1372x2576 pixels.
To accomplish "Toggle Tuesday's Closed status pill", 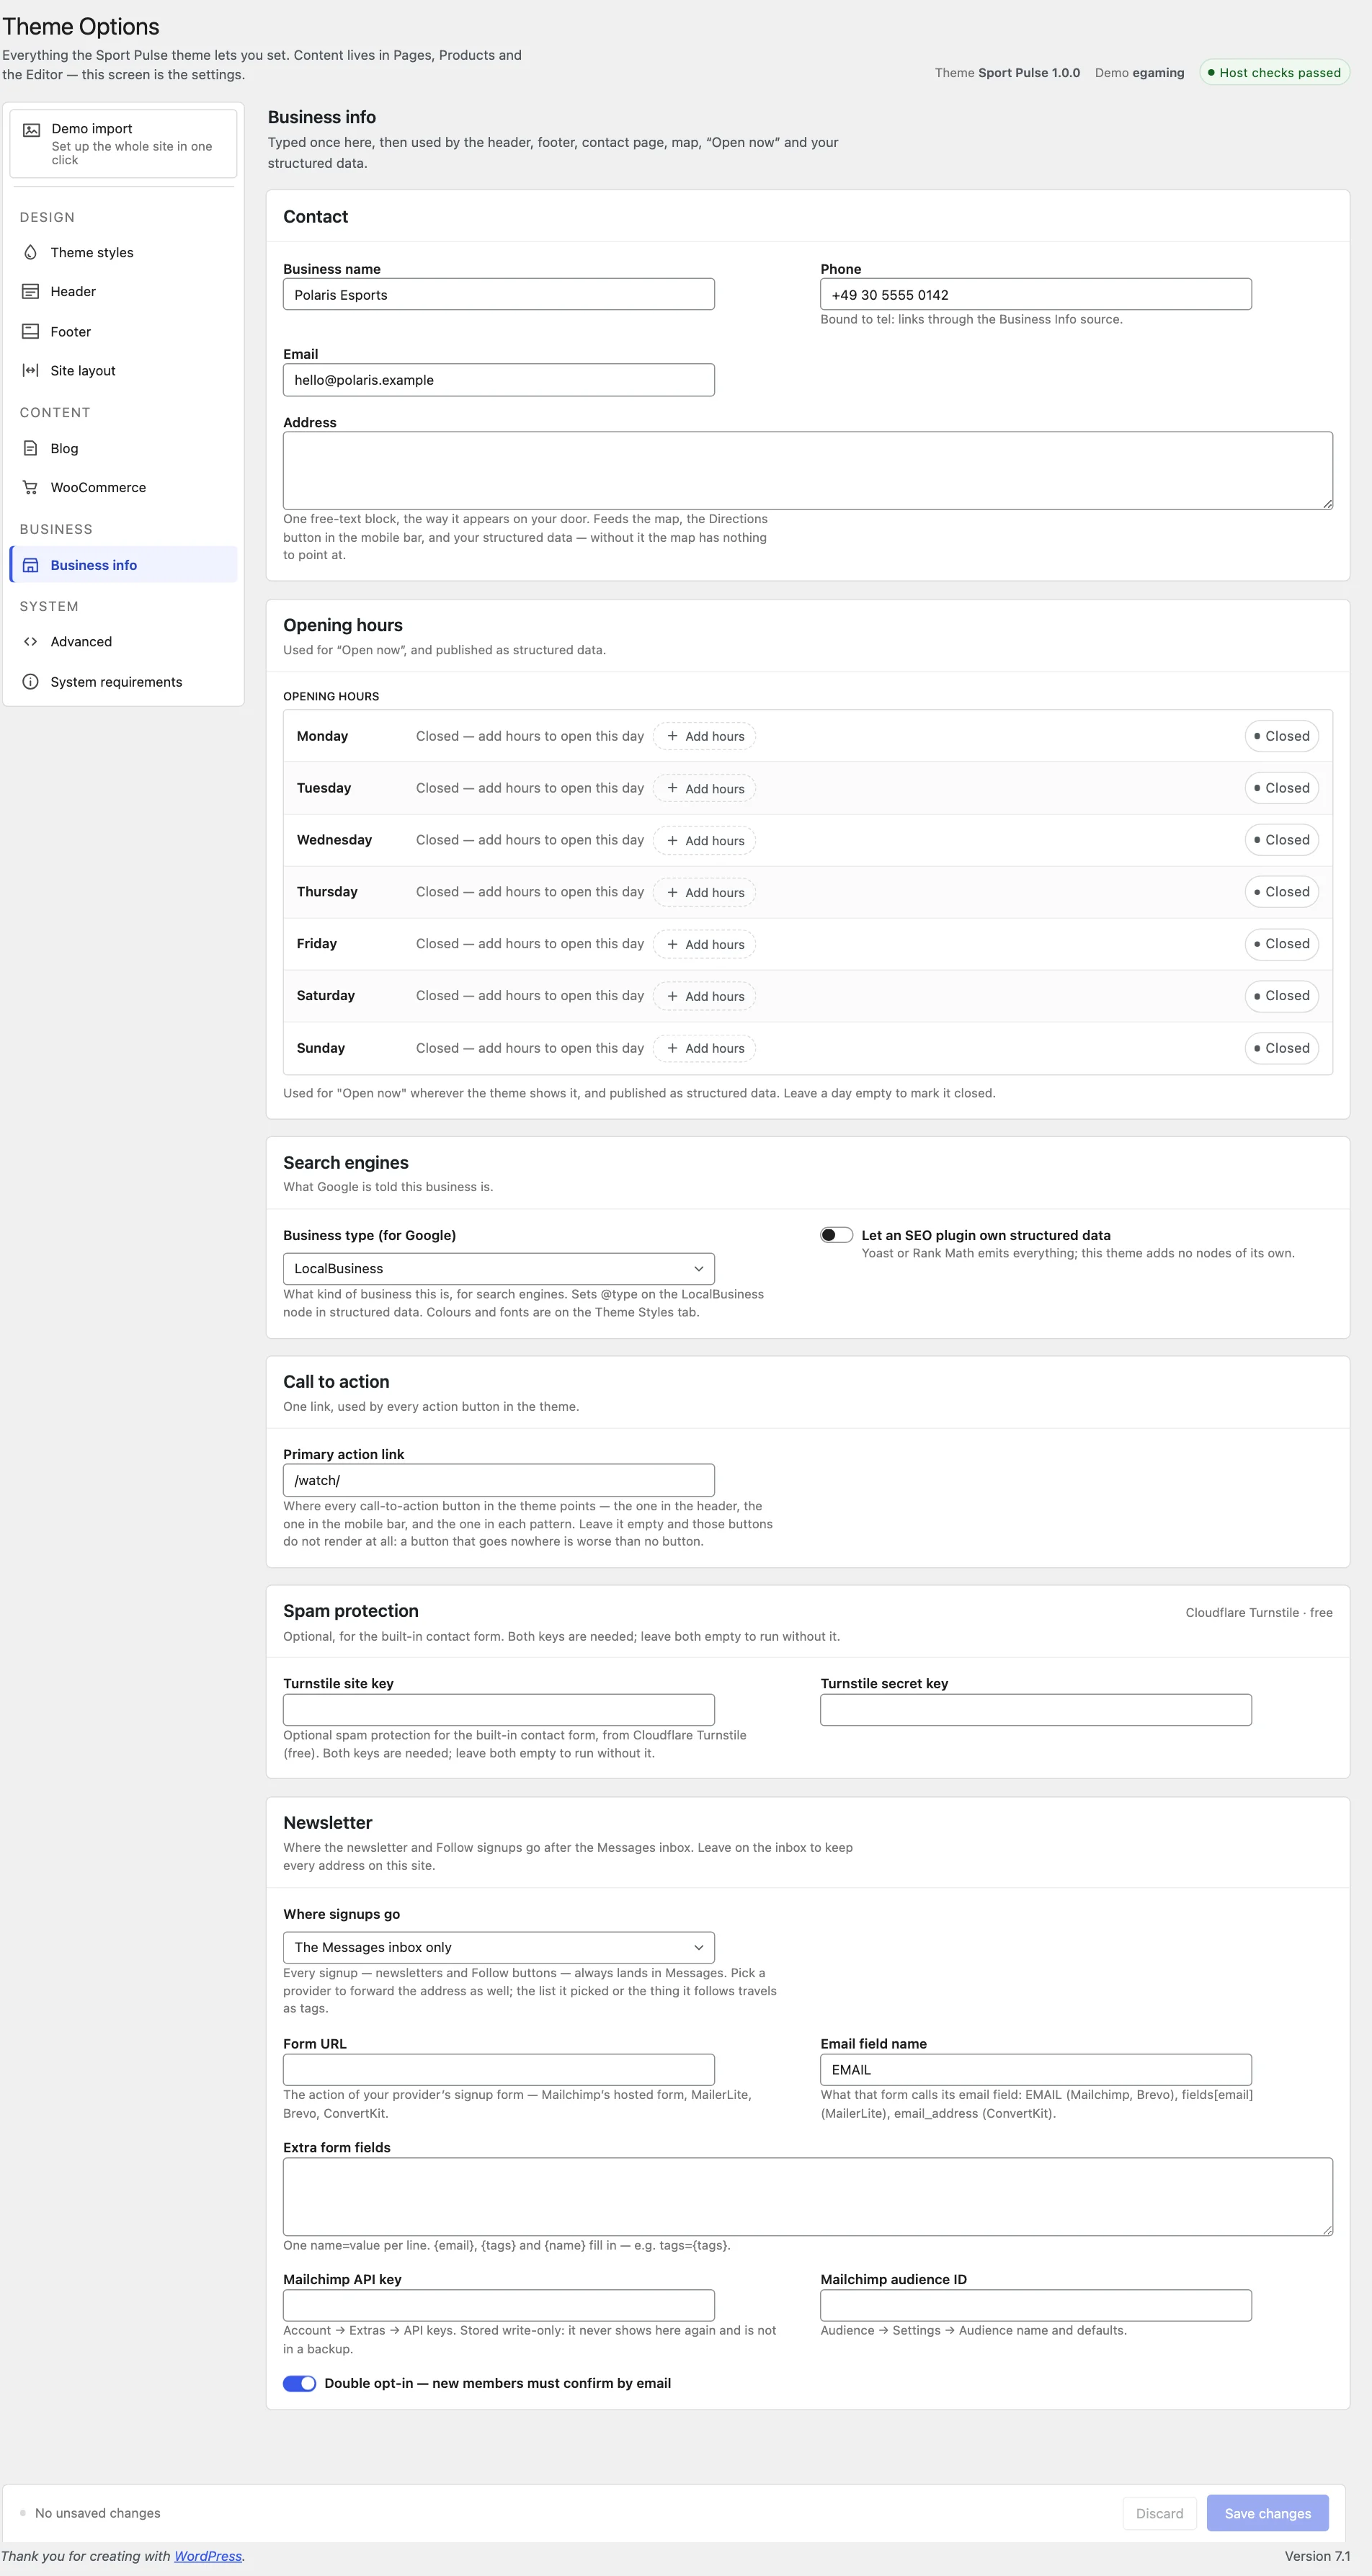I will pos(1281,788).
